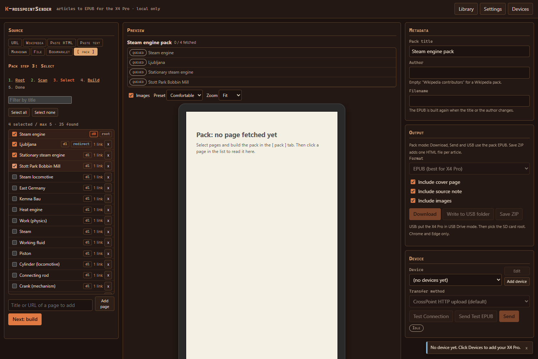Open the Preset Comfortable dropdown
The image size is (538, 359).
pyautogui.click(x=185, y=95)
